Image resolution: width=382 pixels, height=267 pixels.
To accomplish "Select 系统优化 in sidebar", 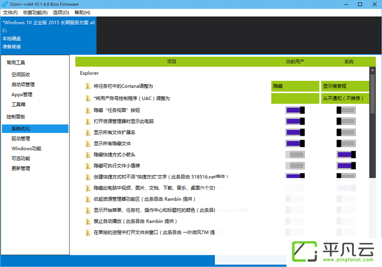I will coord(35,129).
